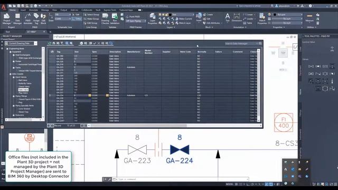This screenshot has height=190, width=338.
Task: Click the AutoCAD application menu logo
Action: click(4, 7)
